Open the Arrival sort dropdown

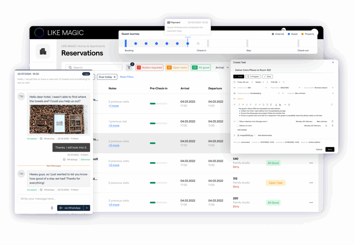click(x=222, y=67)
